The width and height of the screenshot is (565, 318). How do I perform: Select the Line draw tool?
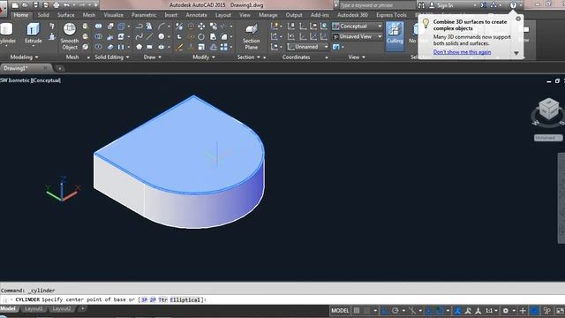tap(149, 36)
